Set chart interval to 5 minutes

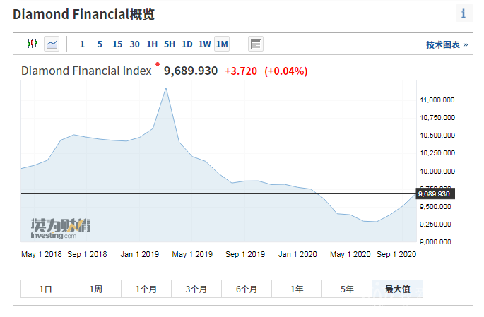tap(100, 44)
